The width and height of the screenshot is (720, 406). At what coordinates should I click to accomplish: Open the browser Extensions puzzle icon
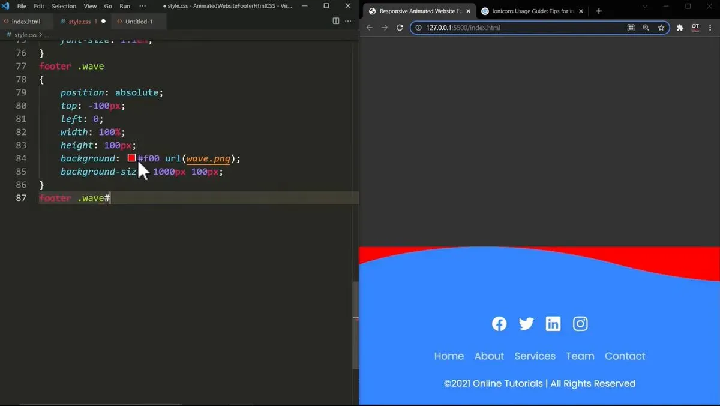(680, 28)
